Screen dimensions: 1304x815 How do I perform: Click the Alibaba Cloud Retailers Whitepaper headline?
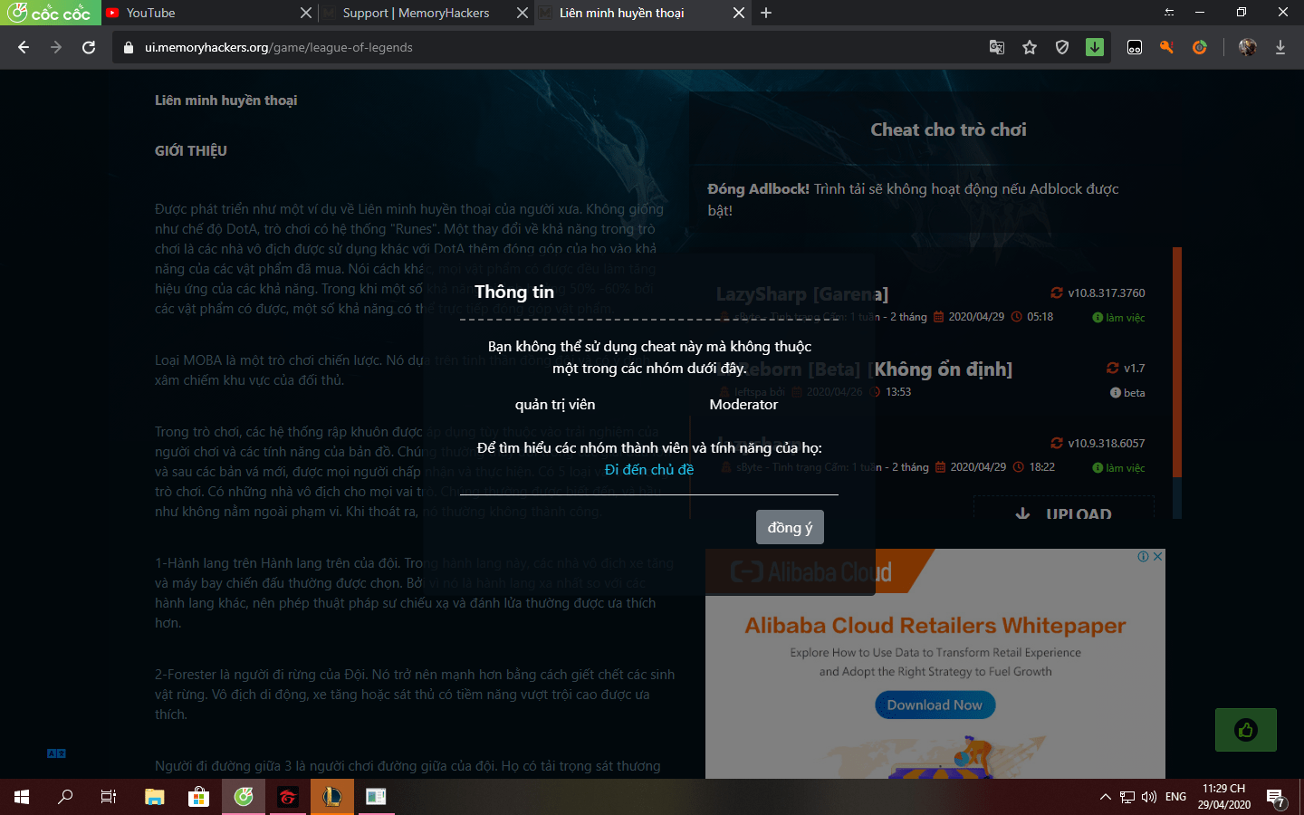(935, 626)
